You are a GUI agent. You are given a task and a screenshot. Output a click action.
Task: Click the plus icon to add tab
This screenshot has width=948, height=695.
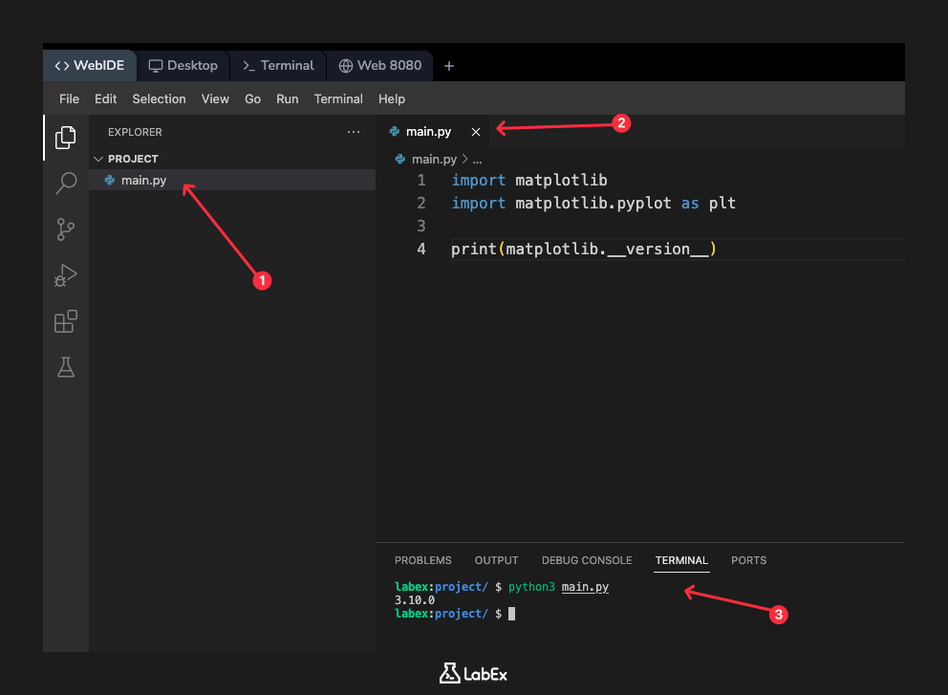(x=449, y=66)
